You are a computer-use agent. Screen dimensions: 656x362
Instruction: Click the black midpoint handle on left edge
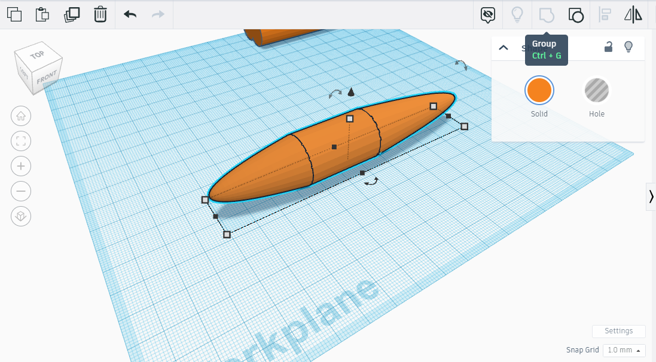pyautogui.click(x=215, y=216)
